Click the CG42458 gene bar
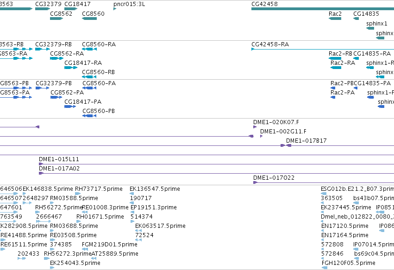The image size is (394, 270). pos(323,9)
